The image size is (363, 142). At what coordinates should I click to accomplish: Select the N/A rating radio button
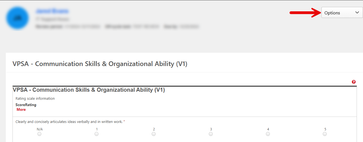pyautogui.click(x=39, y=134)
